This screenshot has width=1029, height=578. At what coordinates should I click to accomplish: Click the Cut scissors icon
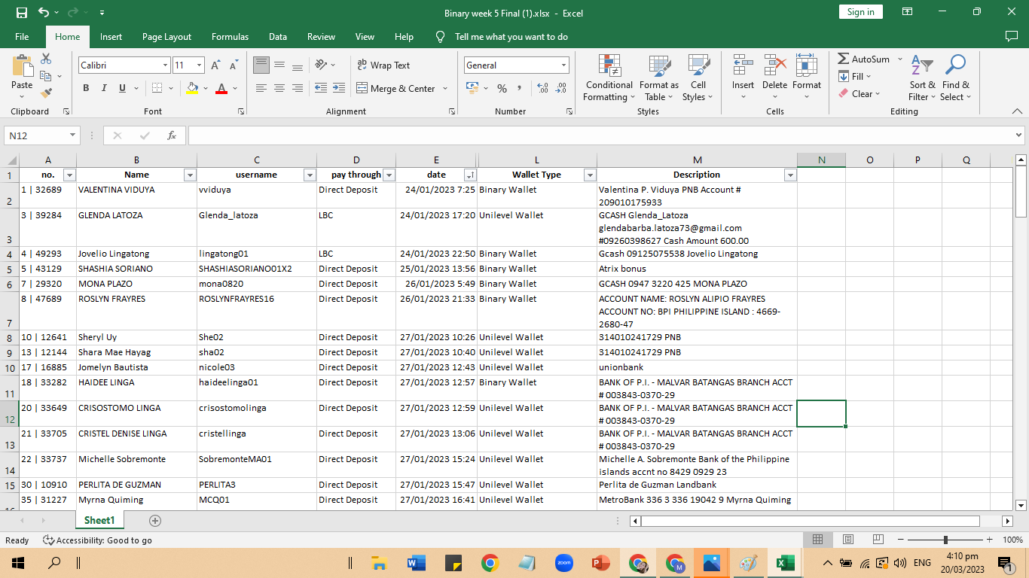[x=46, y=59]
